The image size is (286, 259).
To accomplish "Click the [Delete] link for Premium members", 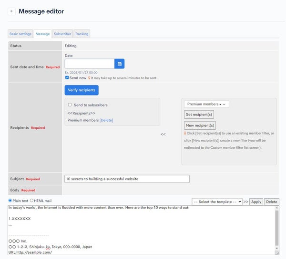I will click(x=106, y=120).
